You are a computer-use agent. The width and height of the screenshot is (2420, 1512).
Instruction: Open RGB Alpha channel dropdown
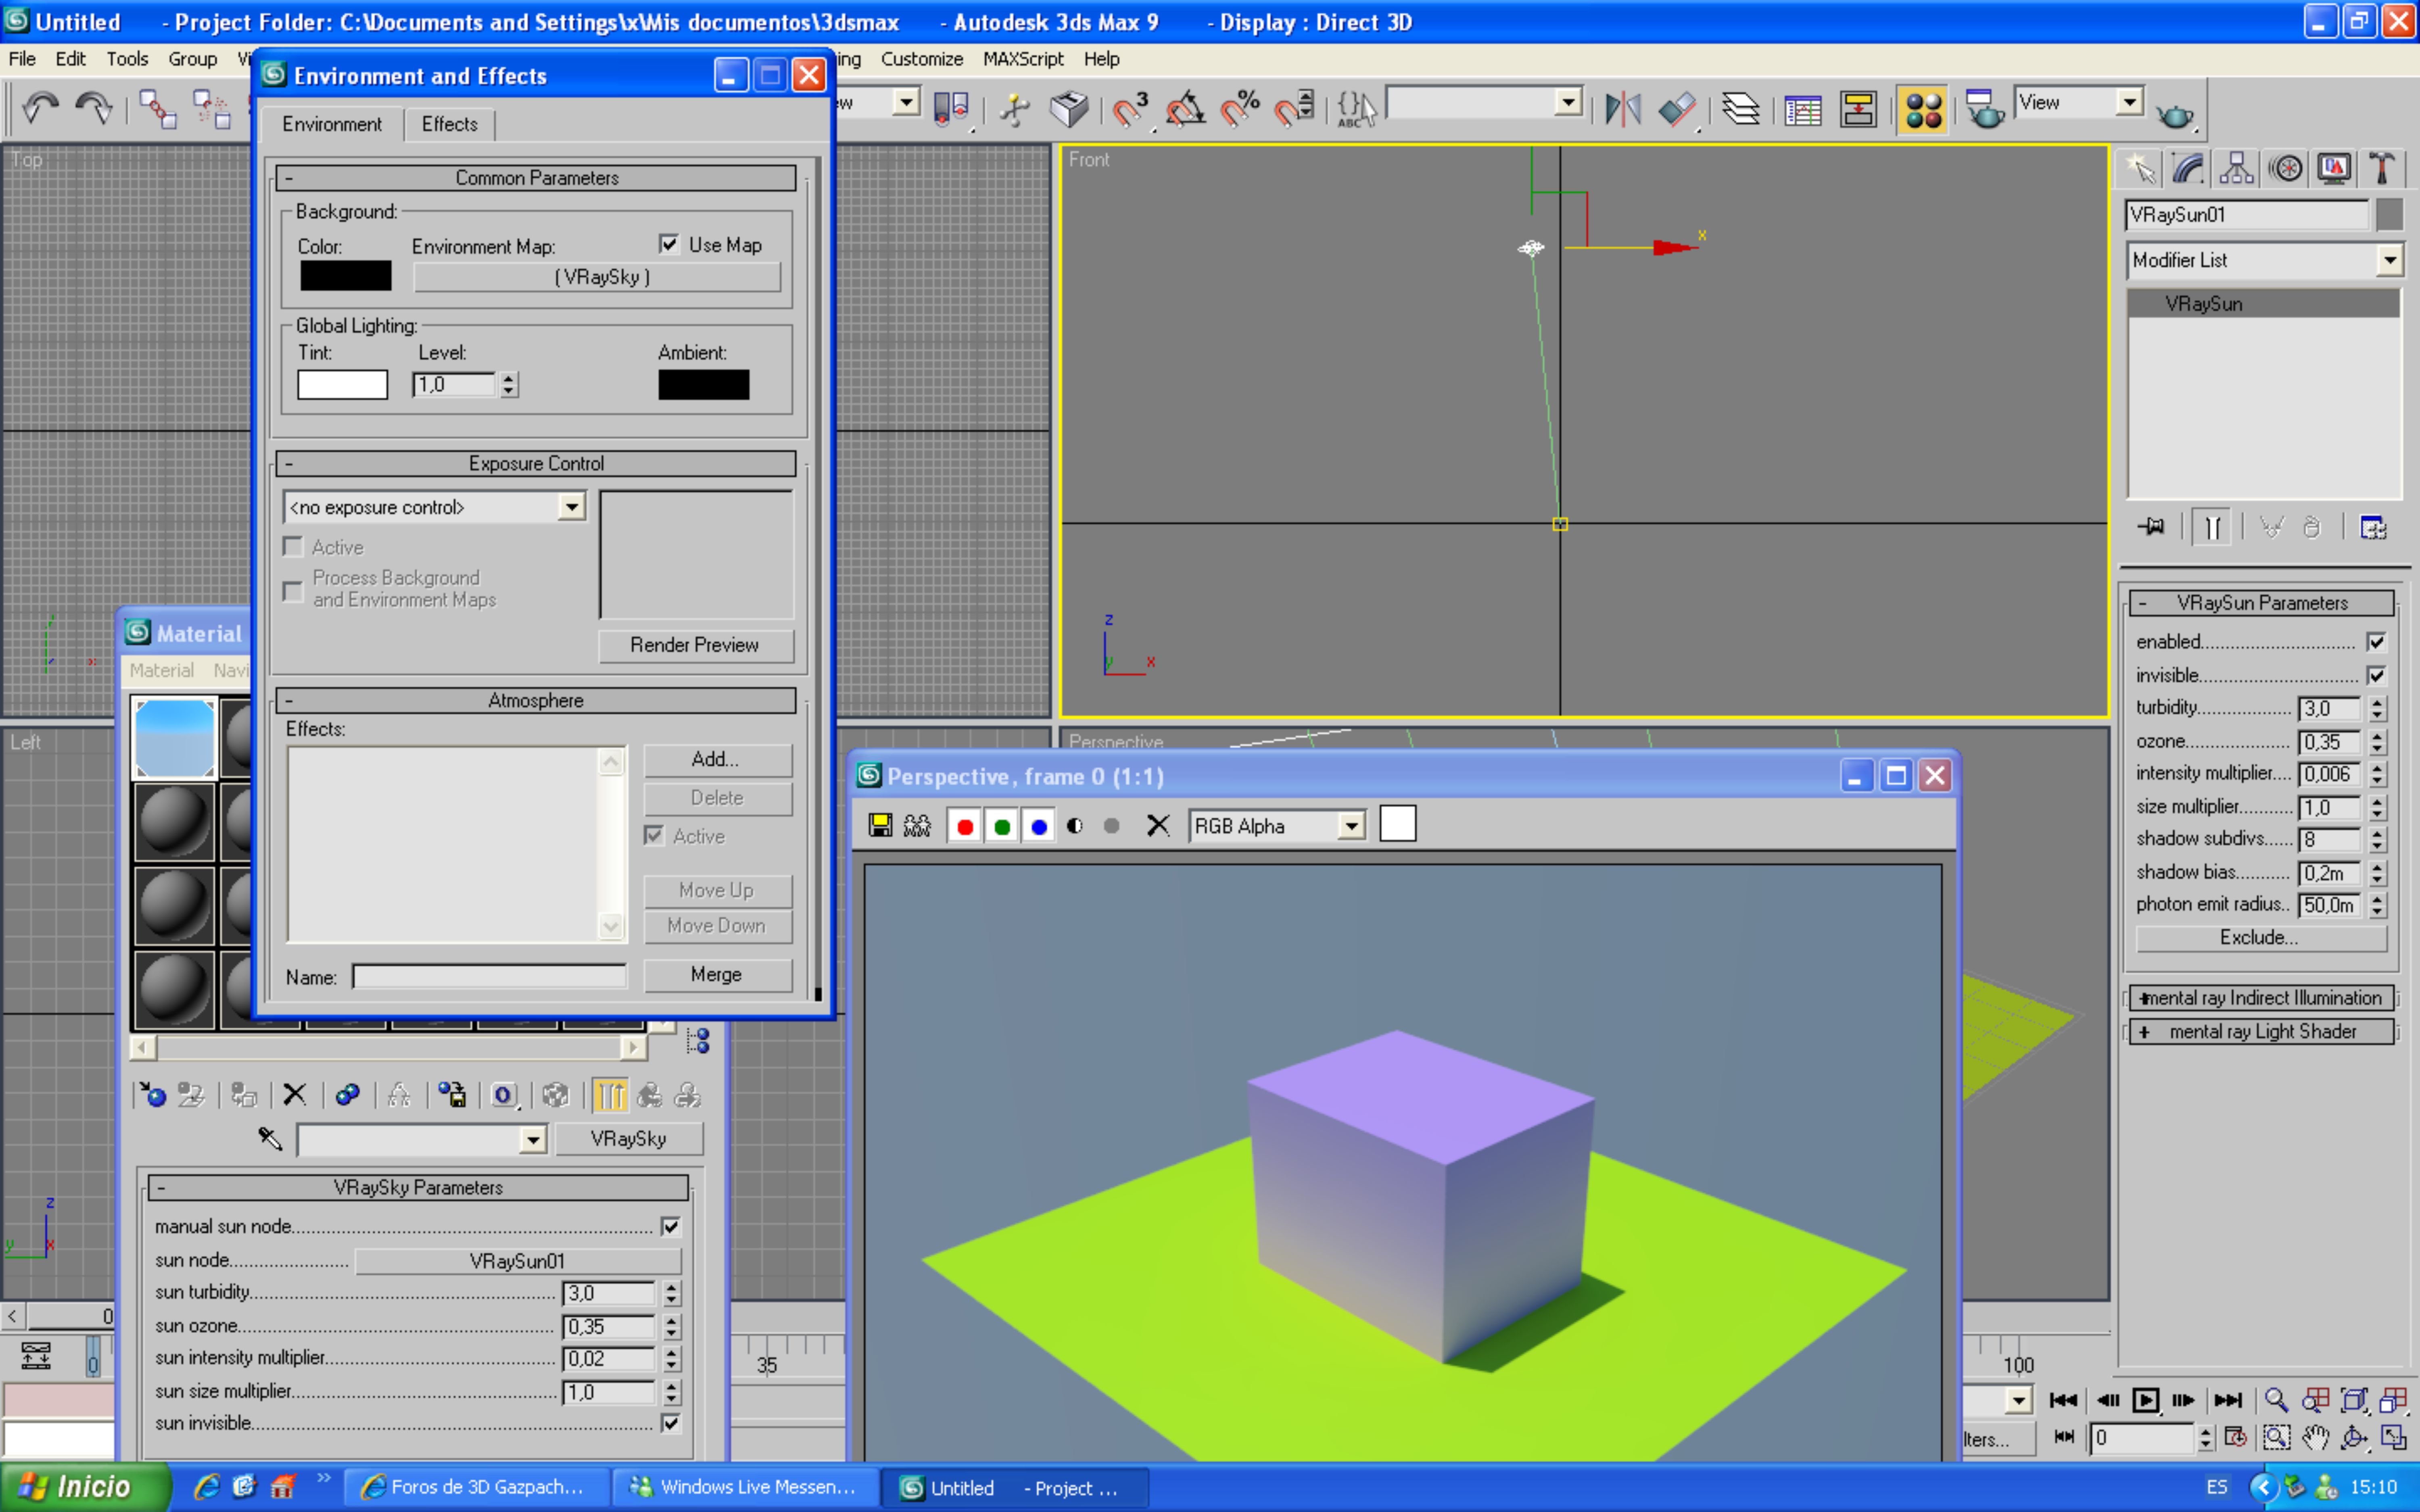[x=1351, y=826]
